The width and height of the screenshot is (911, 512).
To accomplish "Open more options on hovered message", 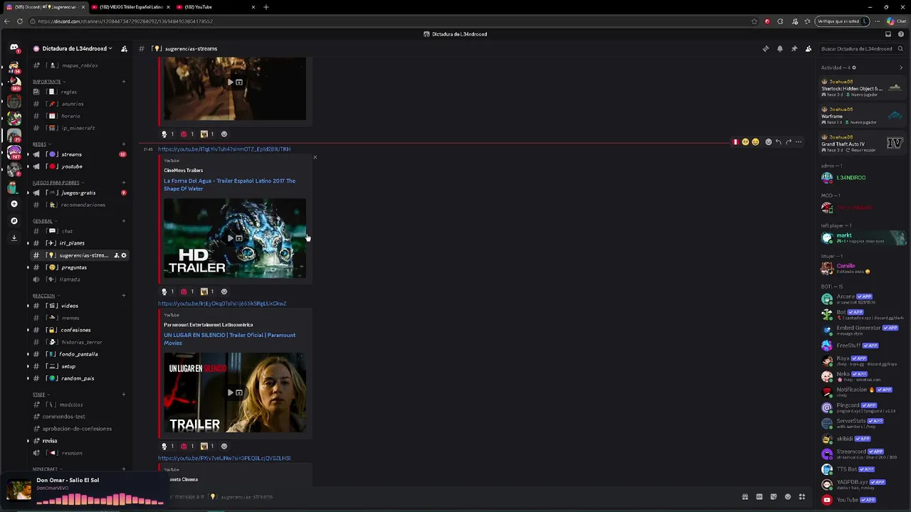I will point(799,142).
